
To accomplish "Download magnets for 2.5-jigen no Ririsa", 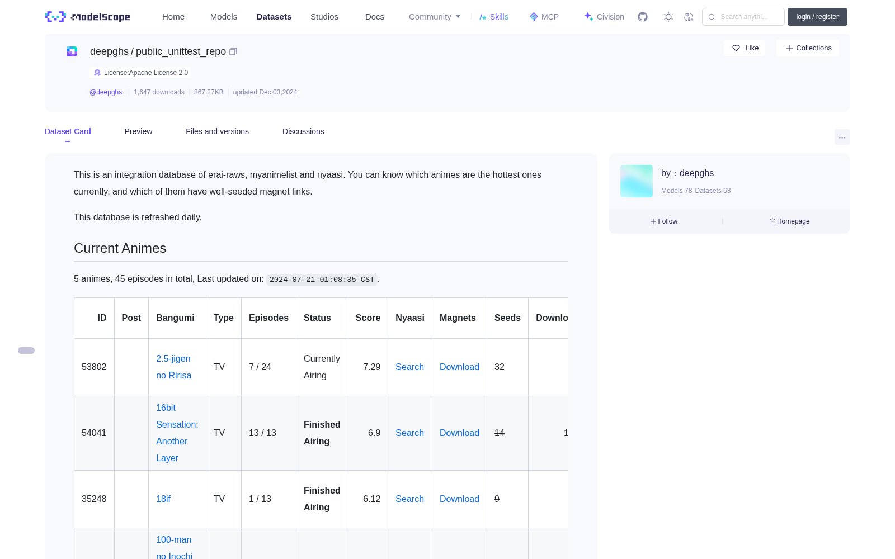I will point(459,367).
